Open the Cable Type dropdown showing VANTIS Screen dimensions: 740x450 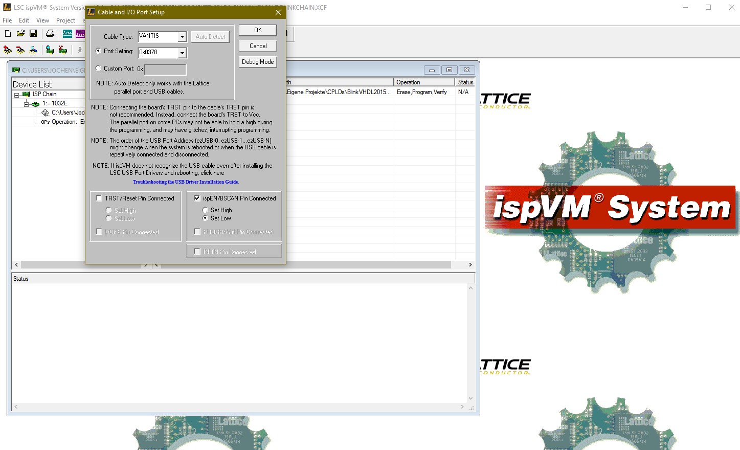[182, 37]
